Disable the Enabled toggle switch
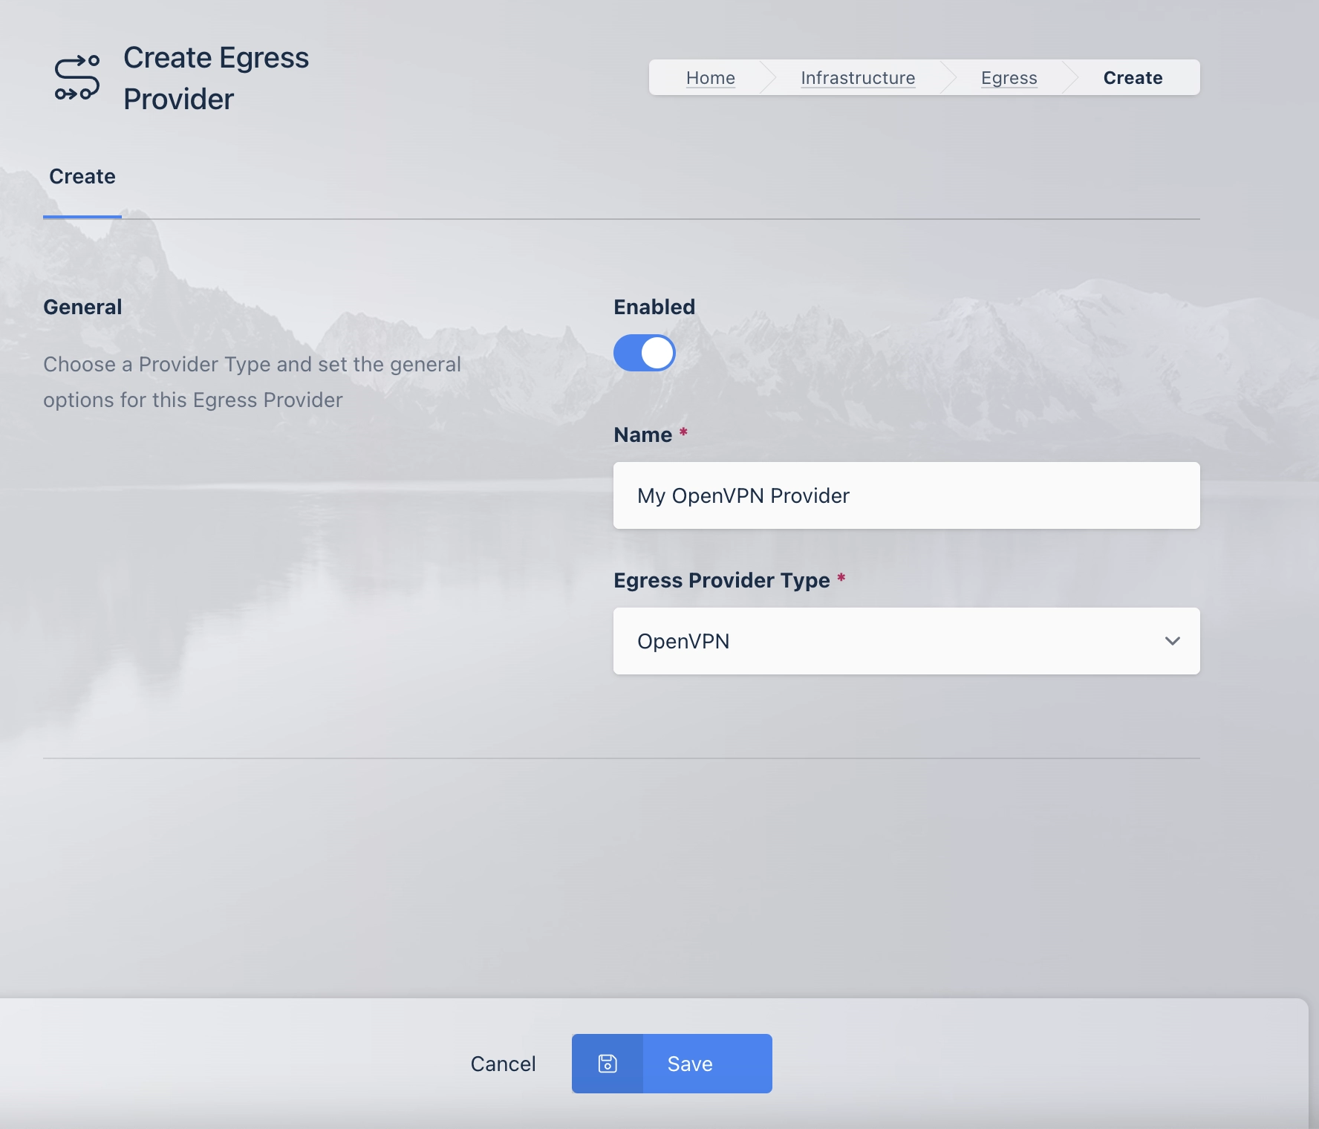Screen dimensions: 1319x1129 (644, 353)
